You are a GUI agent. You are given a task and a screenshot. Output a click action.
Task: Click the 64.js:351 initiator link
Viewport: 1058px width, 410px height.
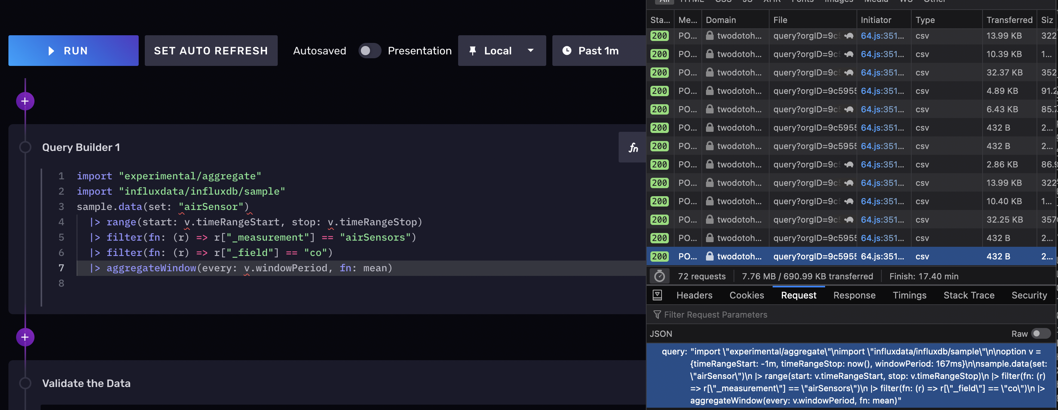click(x=882, y=36)
